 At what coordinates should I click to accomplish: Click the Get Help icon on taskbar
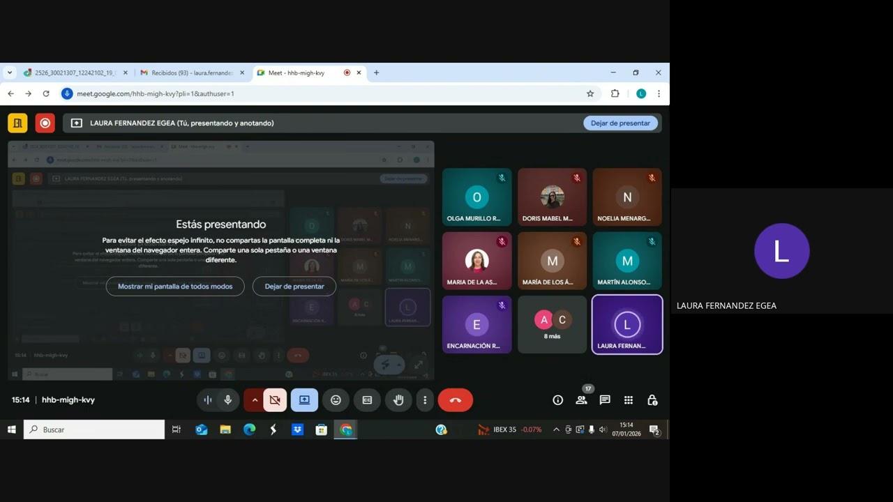(441, 429)
